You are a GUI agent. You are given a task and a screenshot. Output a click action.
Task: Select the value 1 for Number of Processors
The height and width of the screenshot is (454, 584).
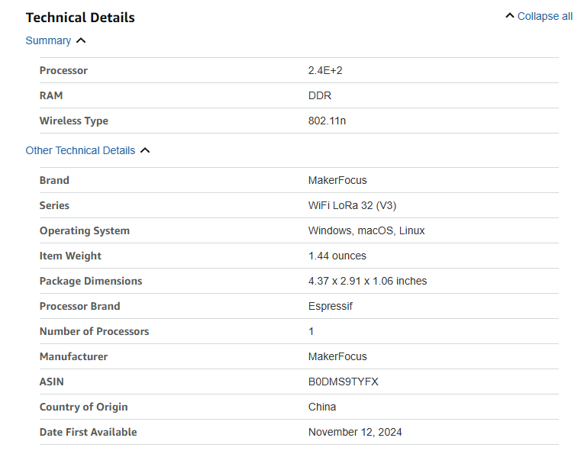pos(311,331)
